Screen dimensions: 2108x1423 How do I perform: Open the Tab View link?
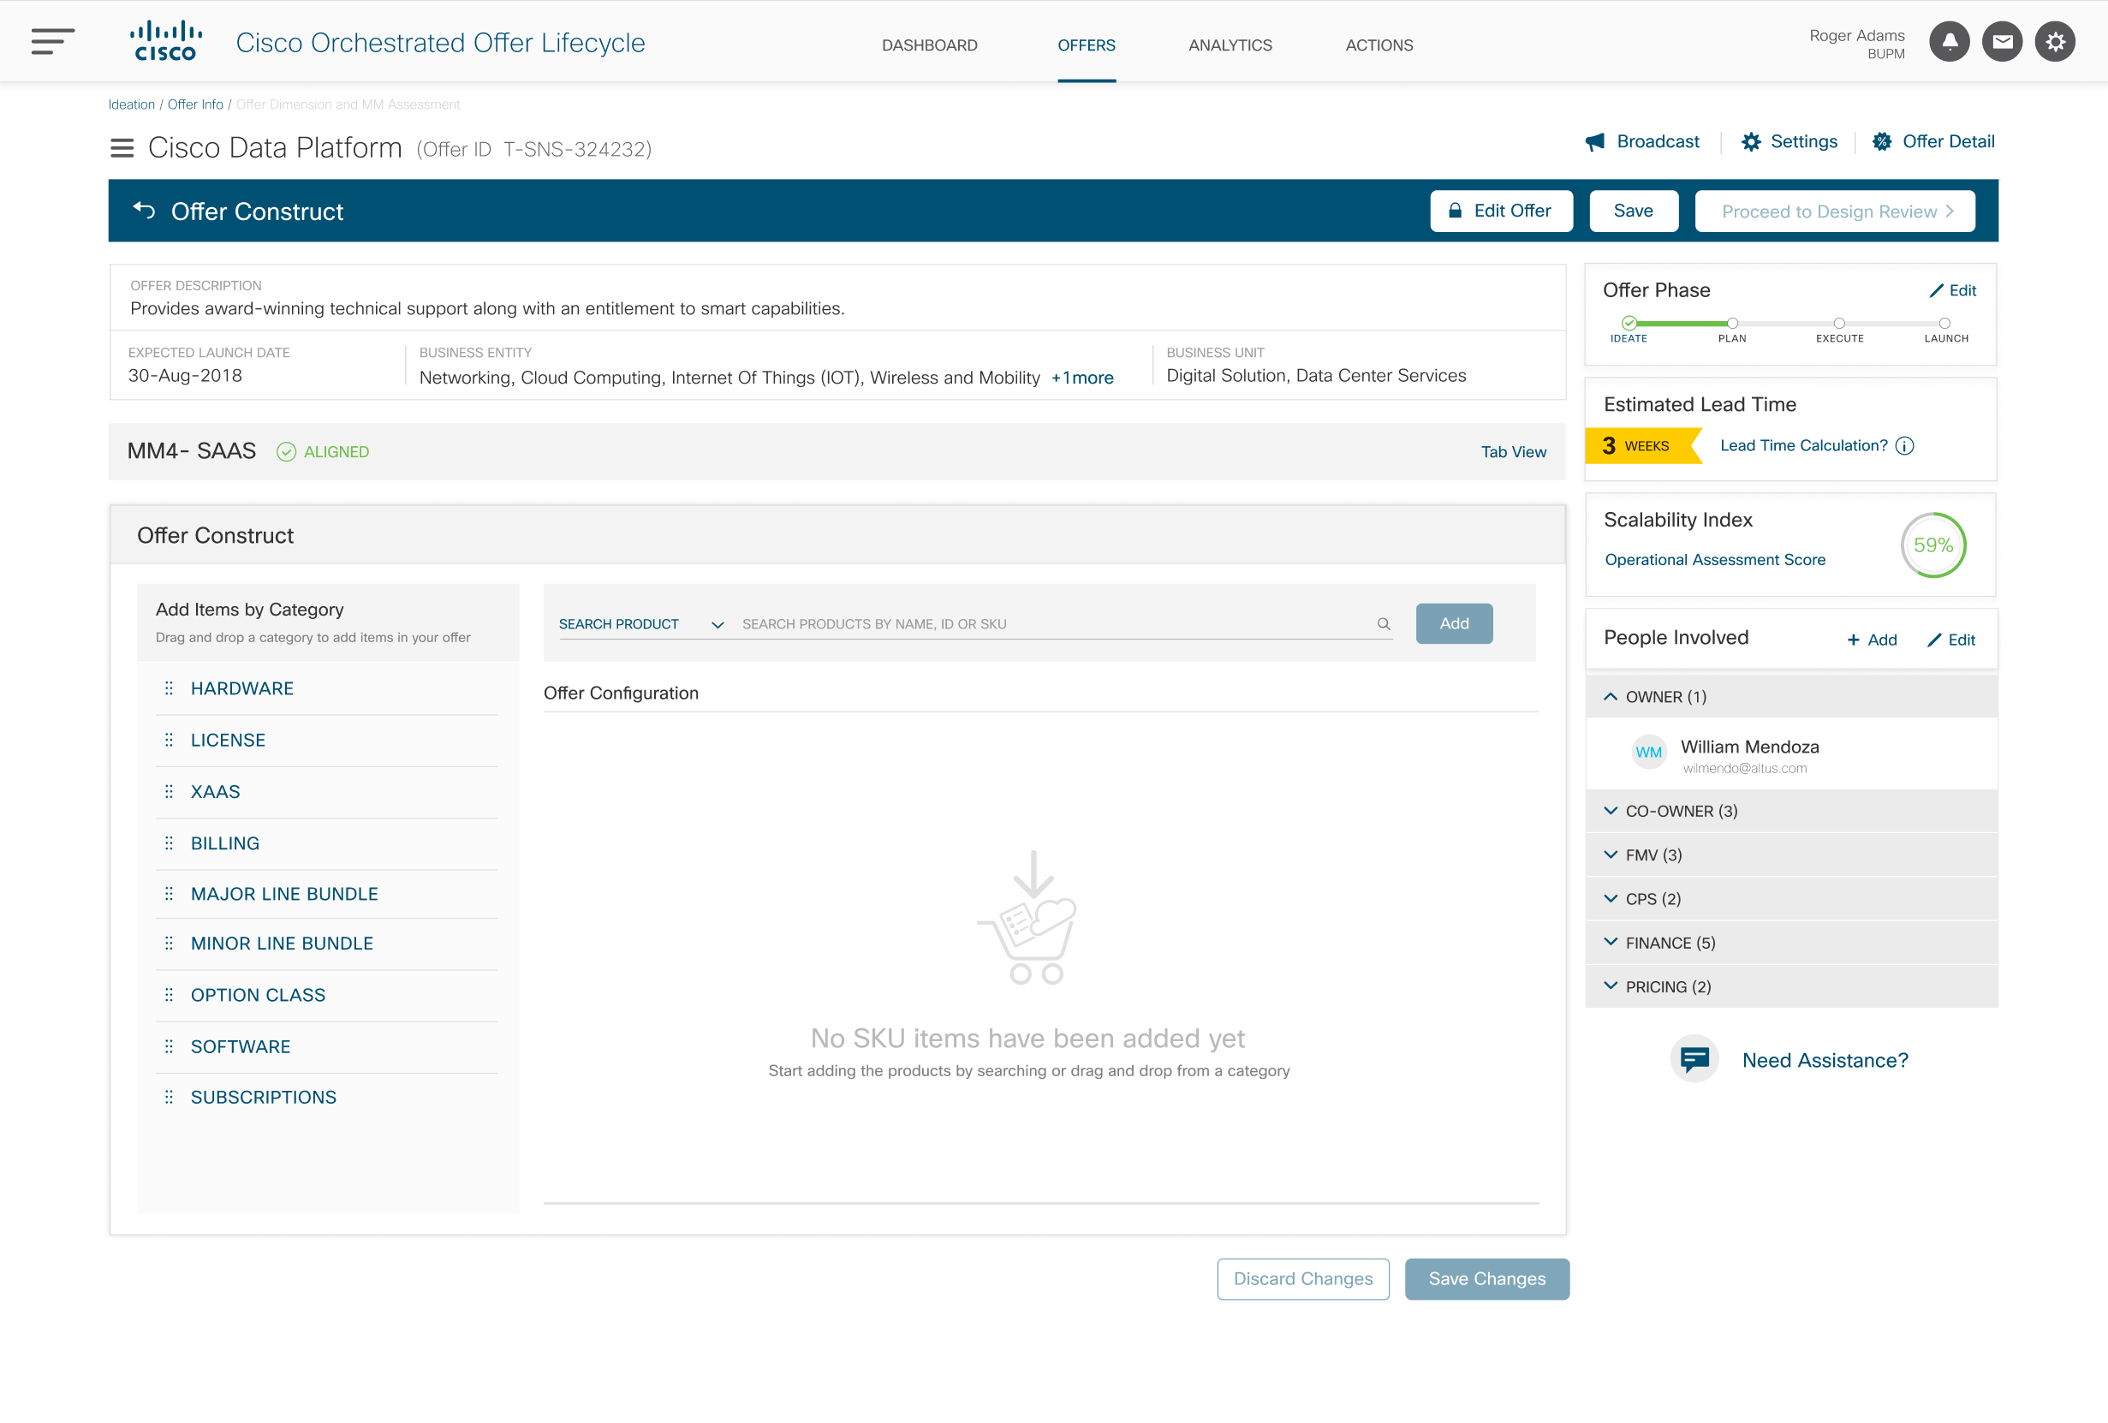click(x=1513, y=452)
